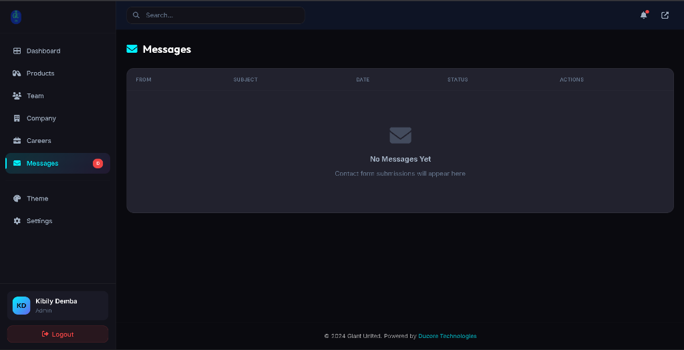Image resolution: width=684 pixels, height=350 pixels.
Task: Click the red unread messages badge
Action: (98, 164)
